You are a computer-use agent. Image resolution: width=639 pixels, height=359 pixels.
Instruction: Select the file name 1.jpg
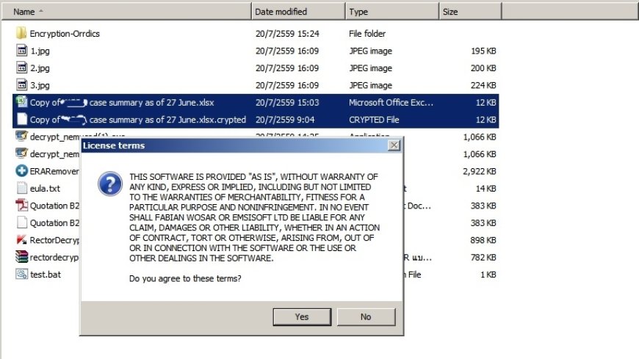point(40,51)
